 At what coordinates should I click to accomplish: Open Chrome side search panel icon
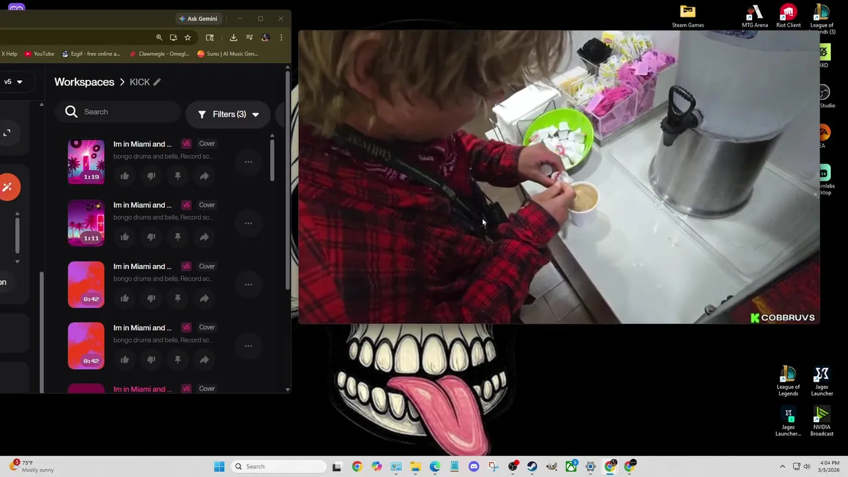(x=210, y=38)
